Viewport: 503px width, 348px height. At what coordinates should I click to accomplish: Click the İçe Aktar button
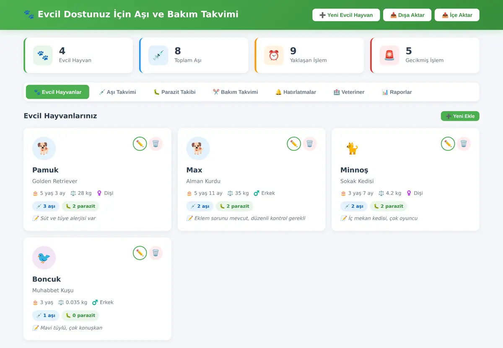tap(457, 15)
